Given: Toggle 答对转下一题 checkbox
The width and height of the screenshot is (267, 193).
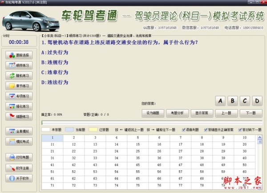Looking at the screenshot, I should point(240,130).
